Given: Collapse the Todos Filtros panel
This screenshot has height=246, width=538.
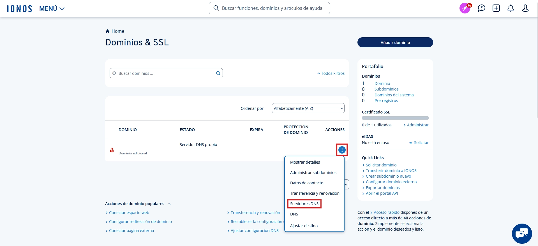Looking at the screenshot, I should (x=331, y=73).
